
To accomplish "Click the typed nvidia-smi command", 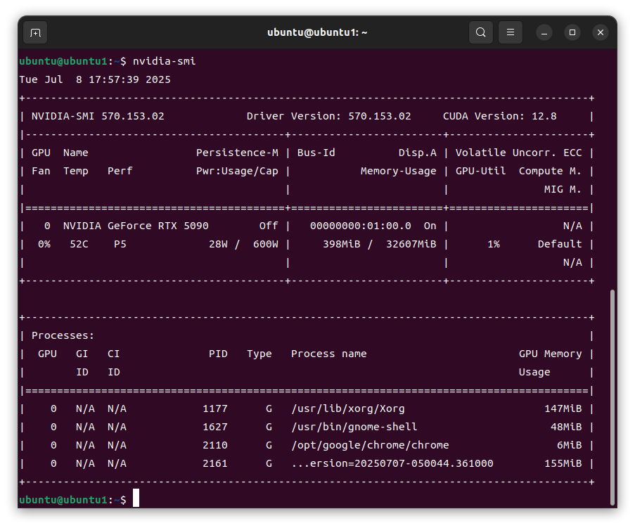I will 164,61.
